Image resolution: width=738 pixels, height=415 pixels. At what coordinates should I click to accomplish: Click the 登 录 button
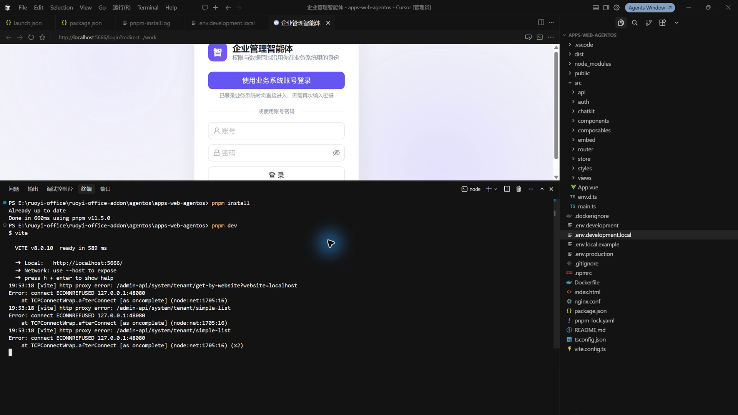click(x=276, y=174)
